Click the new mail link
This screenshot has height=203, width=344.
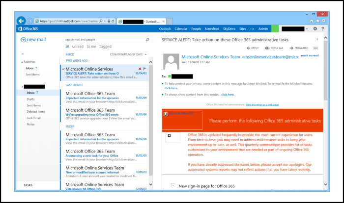36,40
